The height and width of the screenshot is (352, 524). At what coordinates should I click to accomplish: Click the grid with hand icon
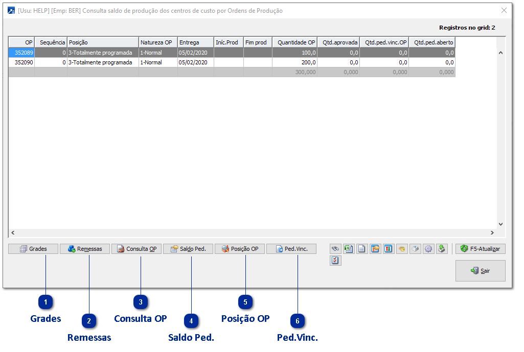click(375, 249)
